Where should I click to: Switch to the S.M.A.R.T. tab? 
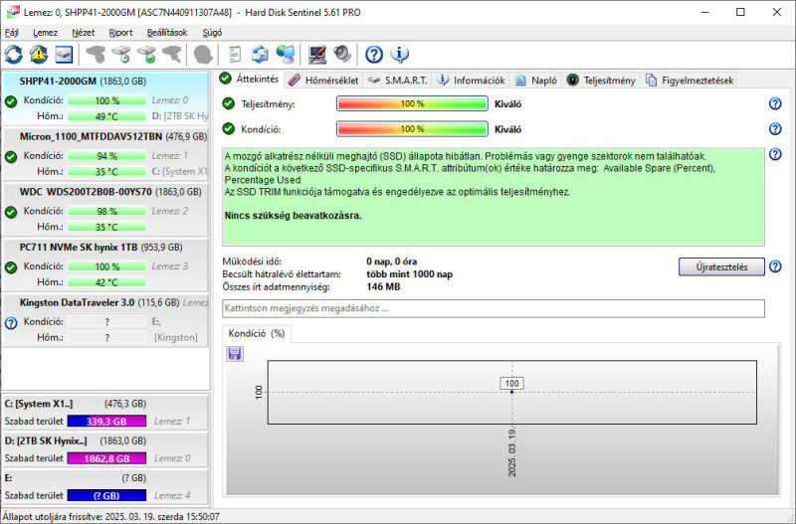399,81
